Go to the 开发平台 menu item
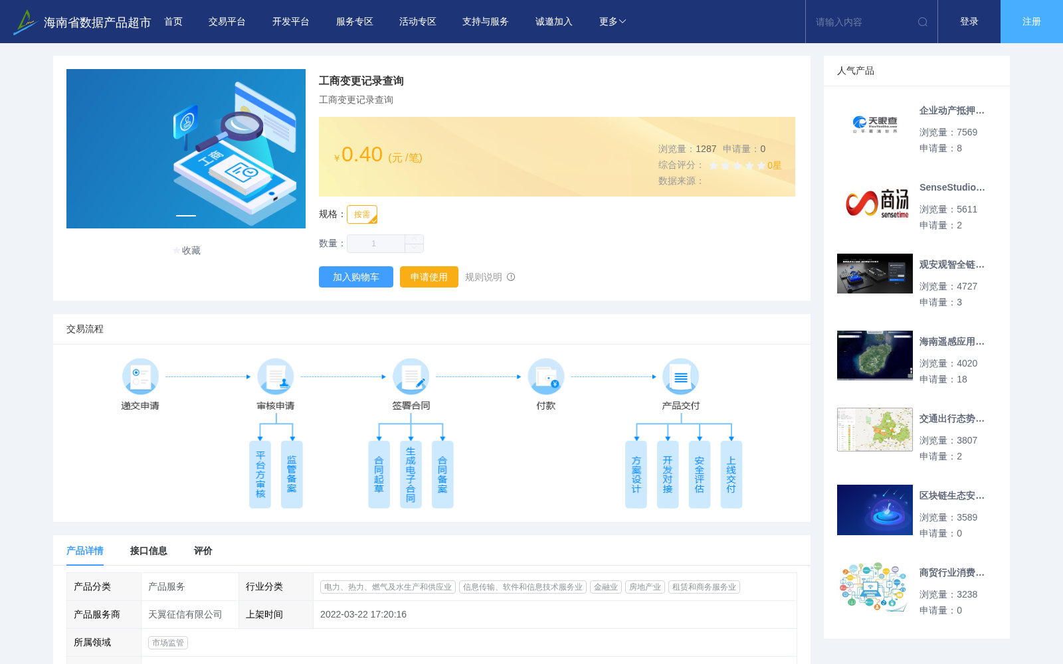 [x=291, y=22]
